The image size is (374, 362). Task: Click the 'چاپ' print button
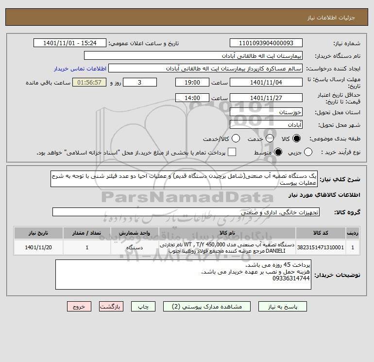pyautogui.click(x=143, y=307)
